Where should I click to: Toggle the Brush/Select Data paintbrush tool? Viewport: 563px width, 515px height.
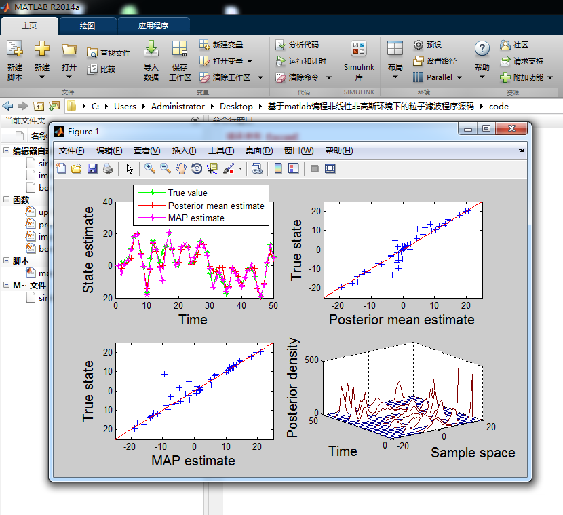(x=229, y=168)
